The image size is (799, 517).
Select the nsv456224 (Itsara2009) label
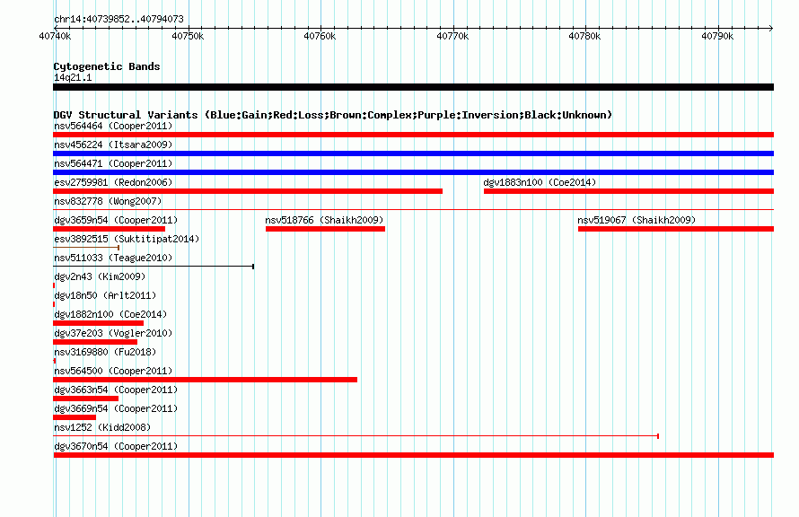[113, 145]
